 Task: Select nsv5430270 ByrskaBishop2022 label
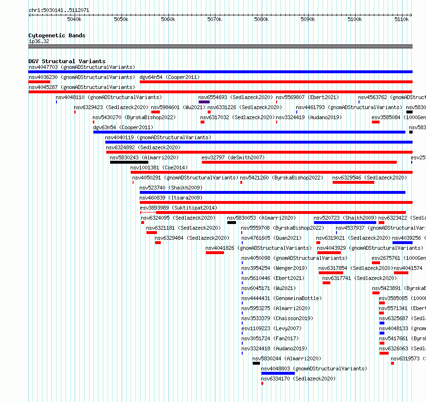[x=134, y=117]
